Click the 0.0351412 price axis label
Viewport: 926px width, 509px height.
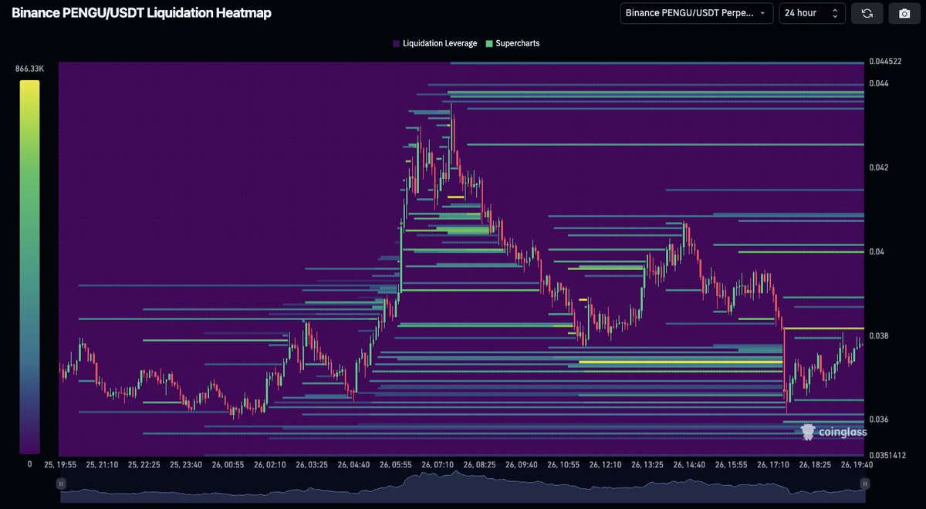[887, 455]
